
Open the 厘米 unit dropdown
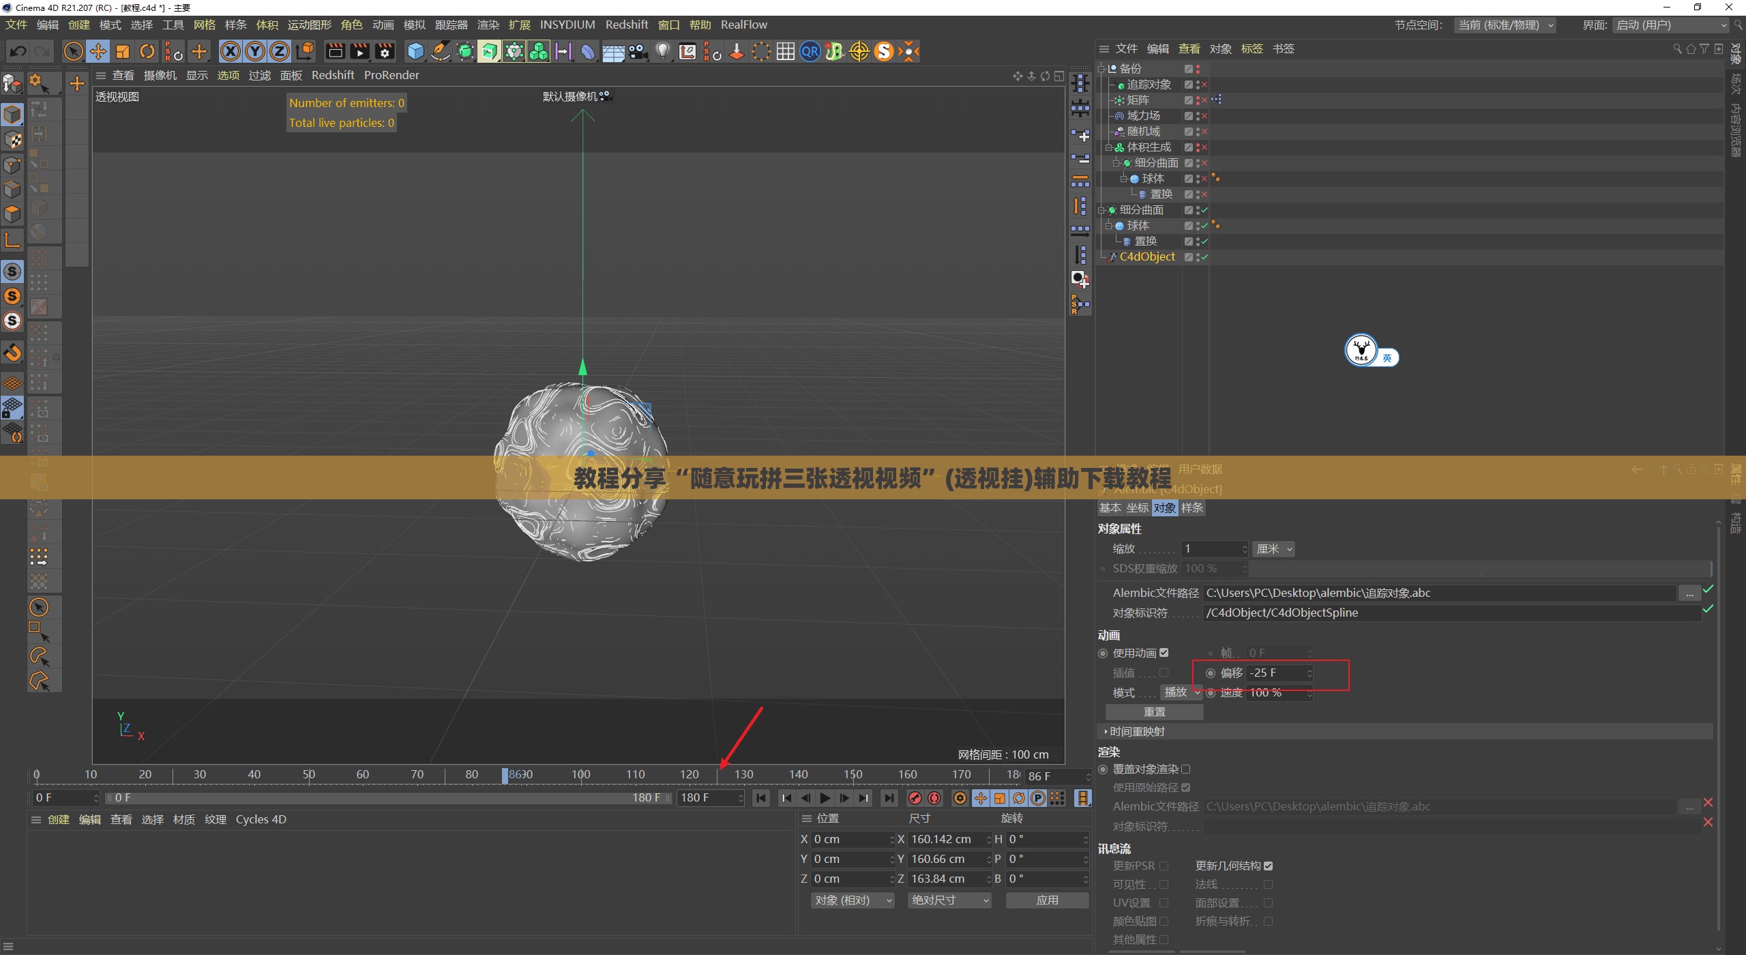pos(1273,549)
